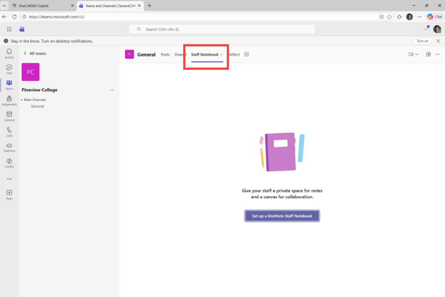Collapse the Main Channels section

click(x=22, y=100)
